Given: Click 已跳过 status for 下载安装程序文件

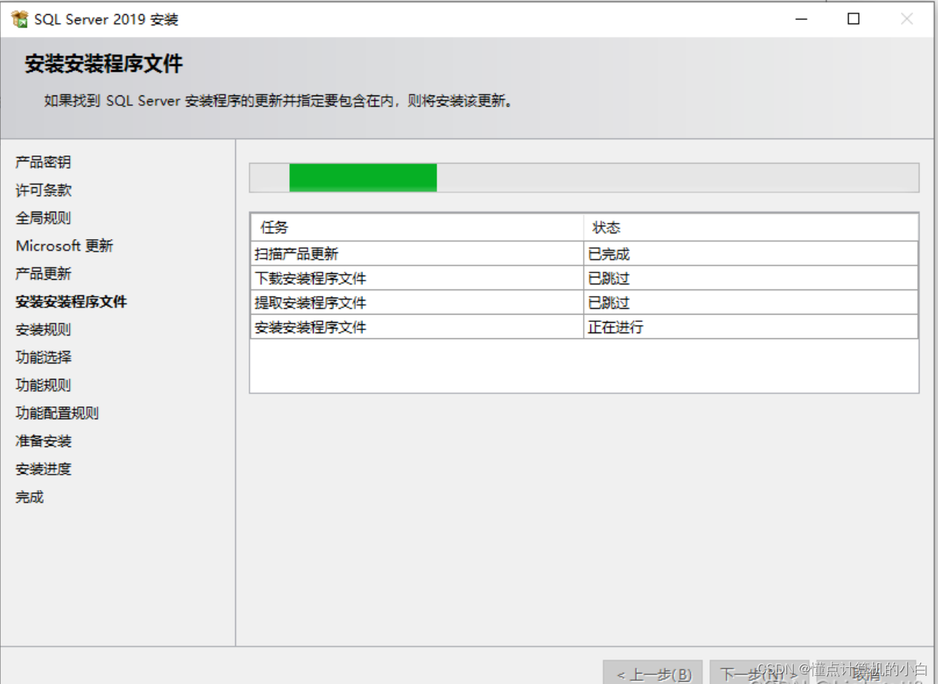Looking at the screenshot, I should [x=751, y=278].
